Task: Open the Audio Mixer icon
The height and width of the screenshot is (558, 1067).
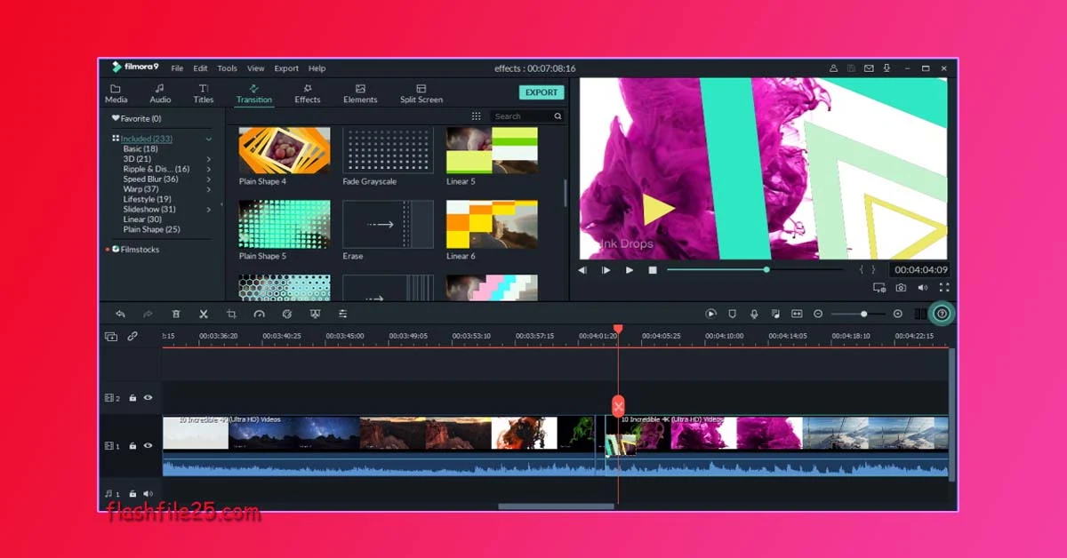Action: [x=775, y=314]
